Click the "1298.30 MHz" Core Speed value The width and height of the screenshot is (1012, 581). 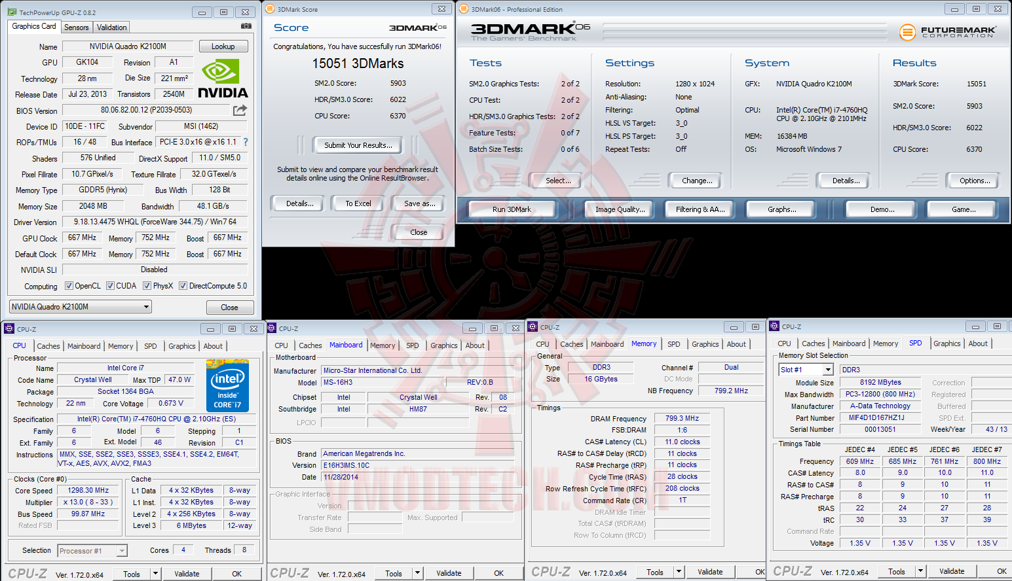tap(88, 490)
